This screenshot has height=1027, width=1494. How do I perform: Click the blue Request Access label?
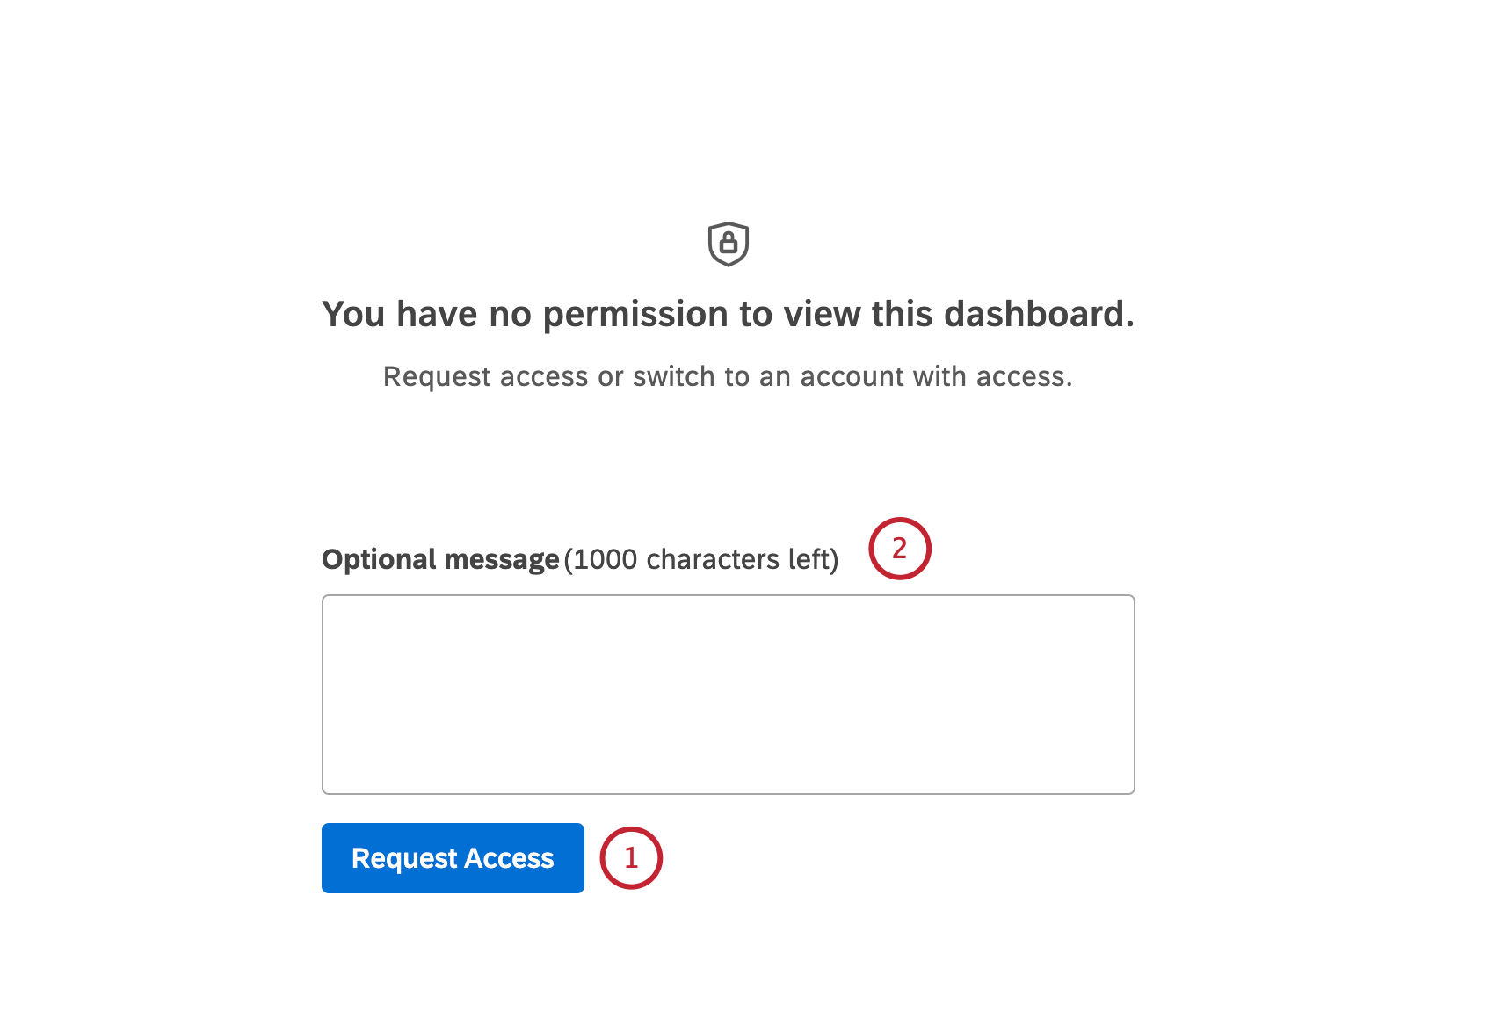[x=452, y=857]
